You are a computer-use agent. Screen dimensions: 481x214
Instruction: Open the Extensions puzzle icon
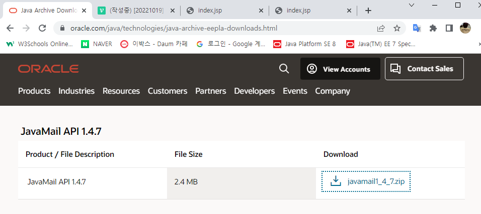[x=433, y=28]
